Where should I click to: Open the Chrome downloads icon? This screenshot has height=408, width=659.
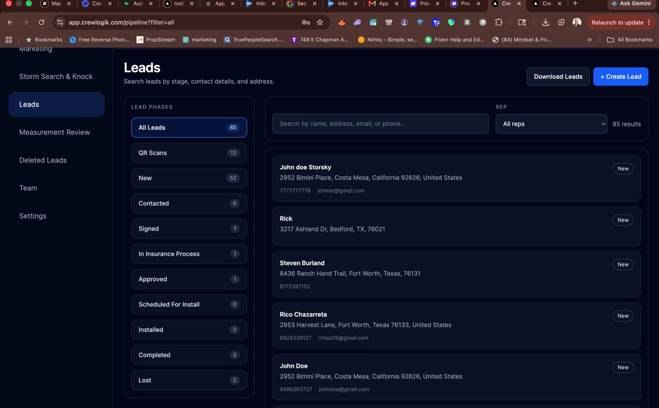point(546,22)
